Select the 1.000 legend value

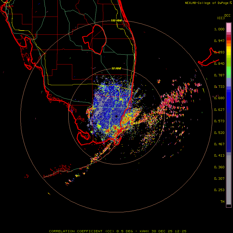(x=219, y=29)
